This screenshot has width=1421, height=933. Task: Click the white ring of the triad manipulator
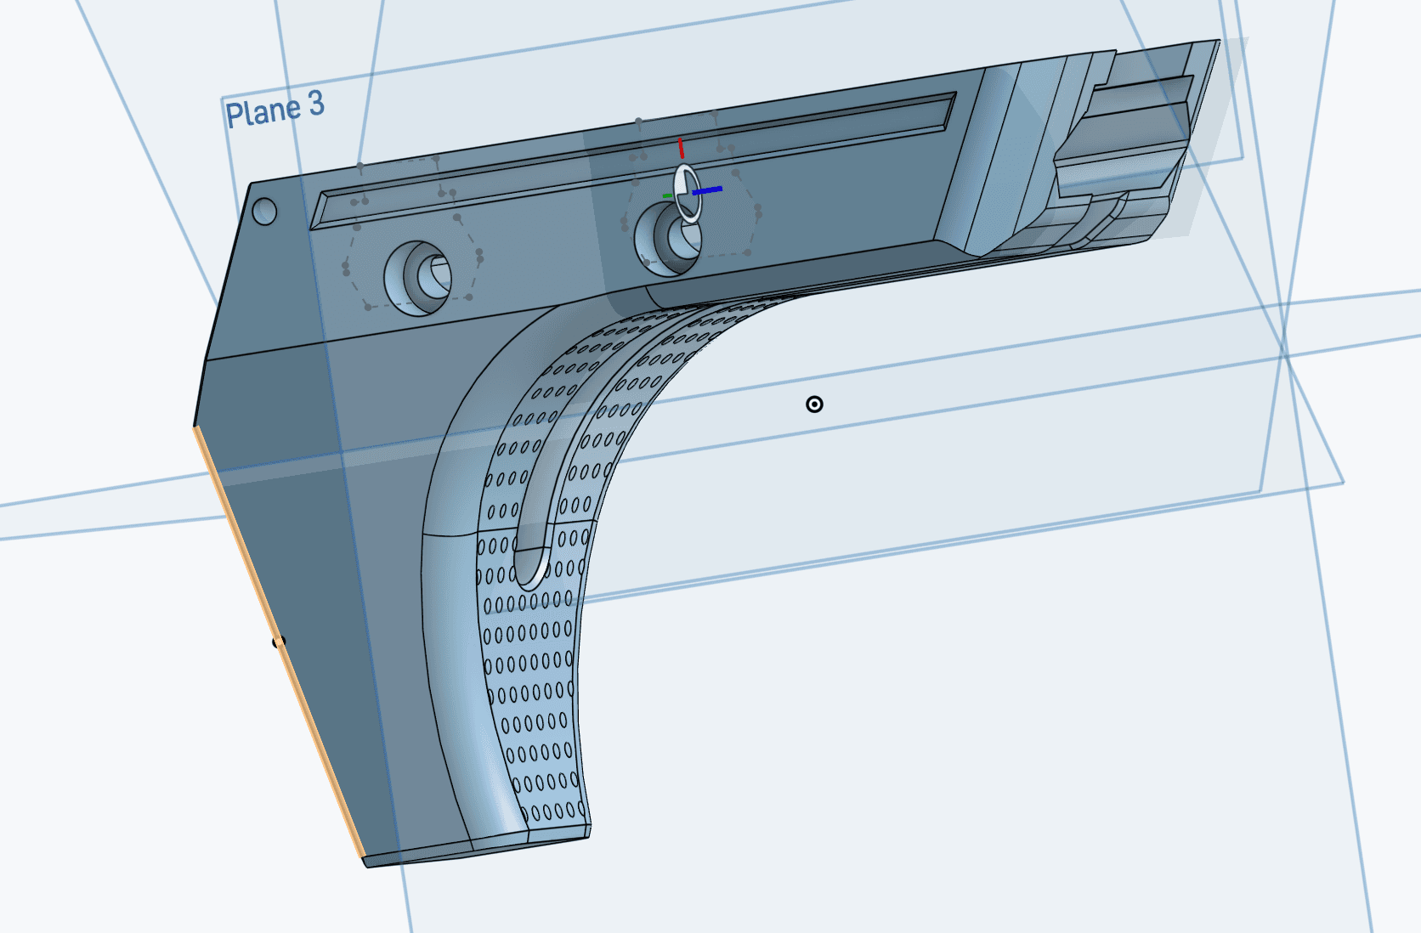pyautogui.click(x=687, y=193)
